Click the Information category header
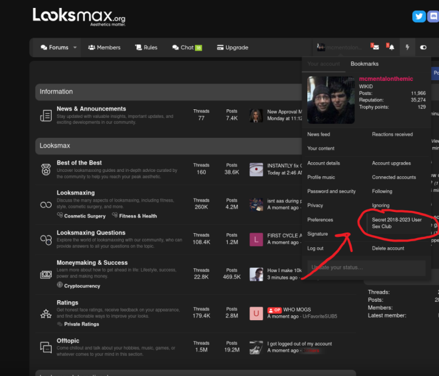The image size is (439, 376). 169,92
